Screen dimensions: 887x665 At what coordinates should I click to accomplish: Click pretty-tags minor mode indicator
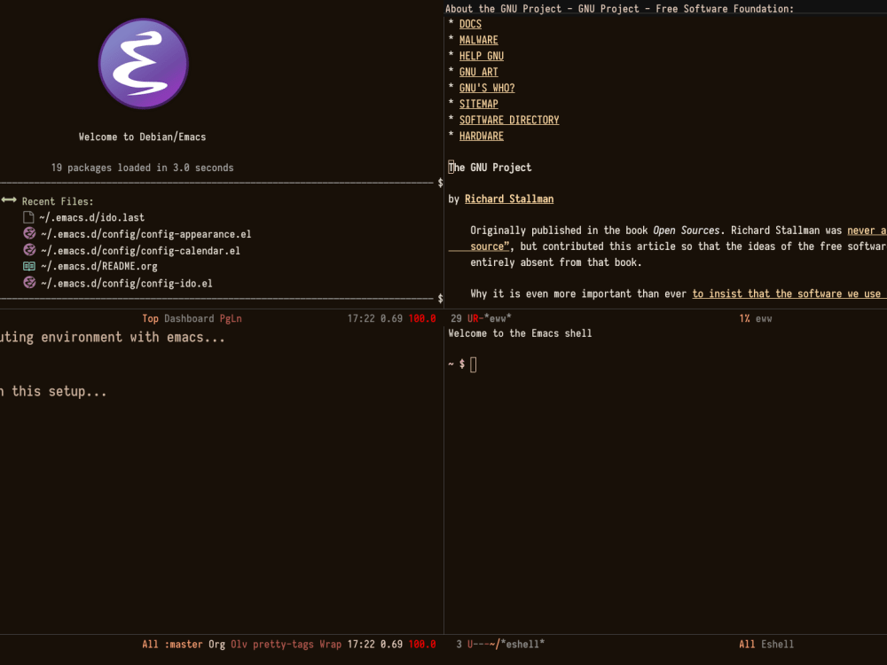[x=283, y=644]
